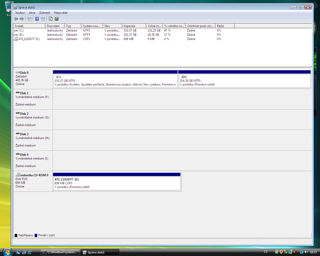
Task: Click the CS language indicator in the taskbar
Action: click(x=265, y=252)
